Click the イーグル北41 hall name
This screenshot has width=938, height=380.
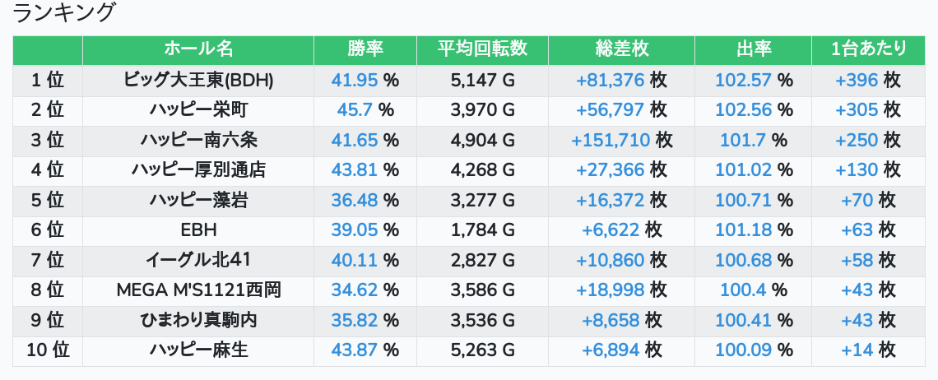[198, 261]
